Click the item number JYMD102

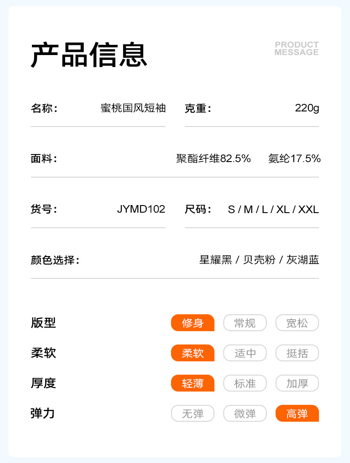(141, 209)
